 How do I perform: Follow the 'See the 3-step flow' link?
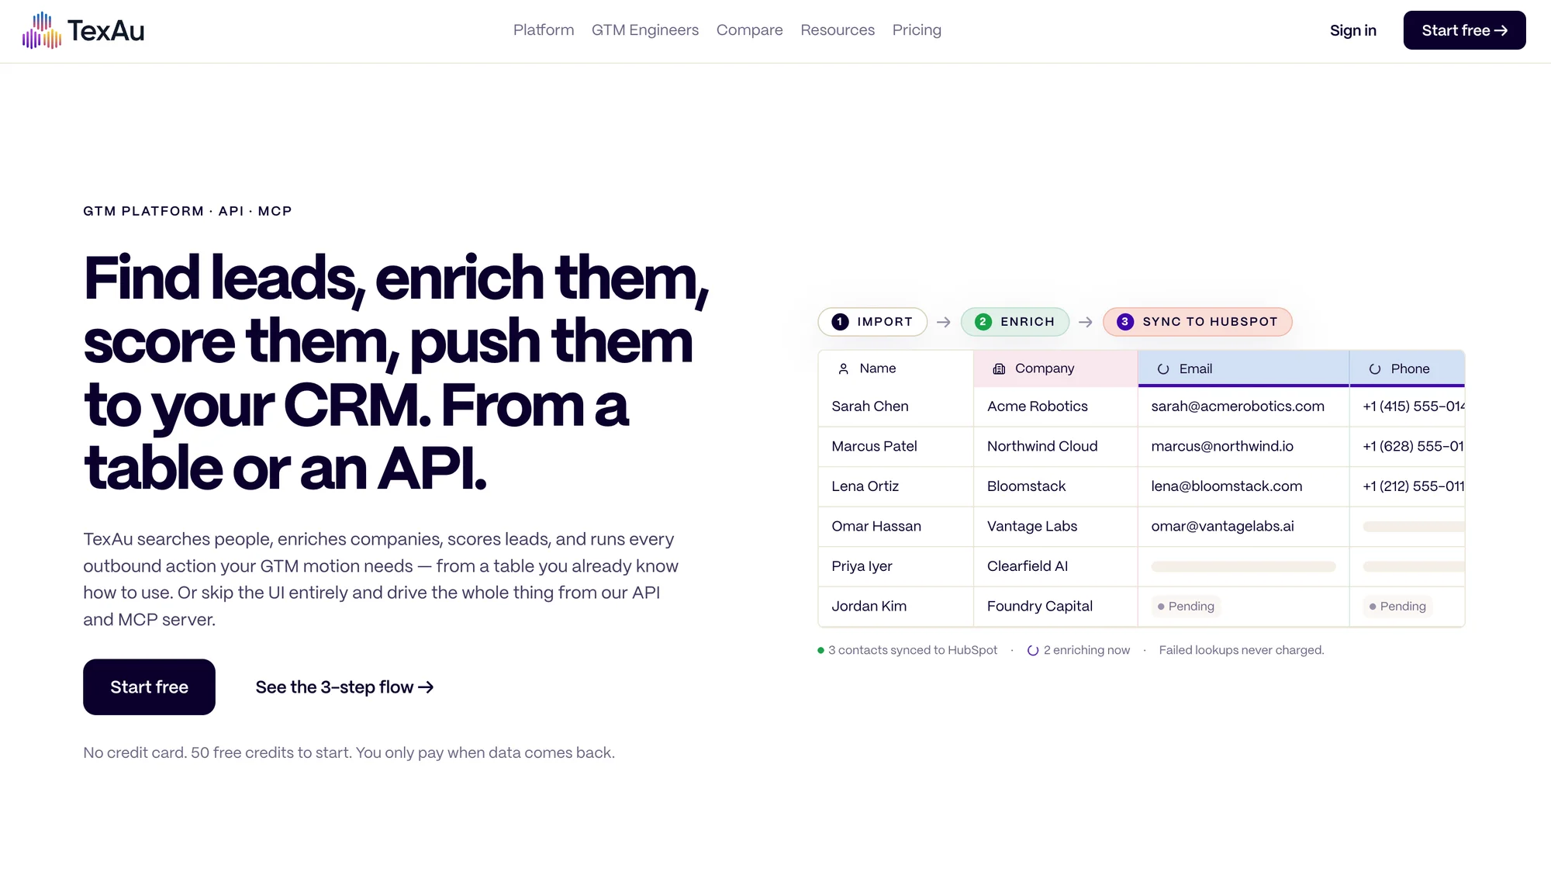344,687
